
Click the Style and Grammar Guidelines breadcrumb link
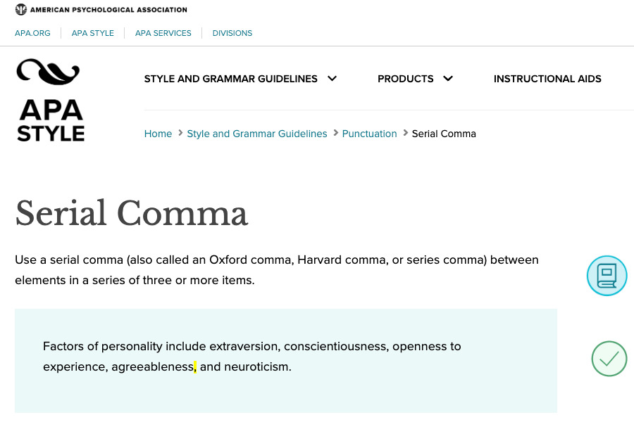[x=256, y=134]
